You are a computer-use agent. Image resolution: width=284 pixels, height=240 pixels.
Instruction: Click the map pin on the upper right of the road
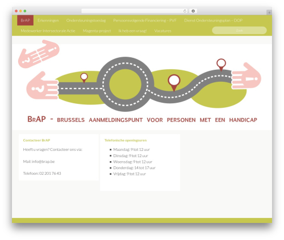coord(221,65)
